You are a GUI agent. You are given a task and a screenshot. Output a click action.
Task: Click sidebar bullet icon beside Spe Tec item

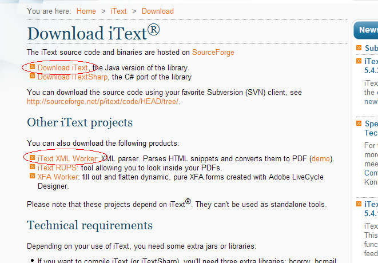(359, 123)
